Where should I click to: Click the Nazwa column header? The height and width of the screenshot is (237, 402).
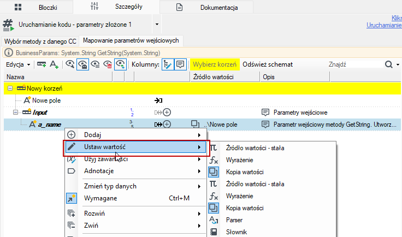coord(58,77)
